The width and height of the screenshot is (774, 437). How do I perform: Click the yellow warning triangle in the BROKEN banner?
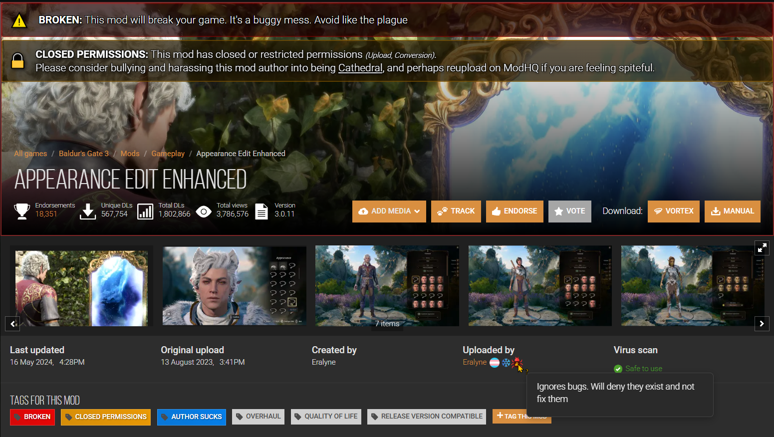point(19,20)
